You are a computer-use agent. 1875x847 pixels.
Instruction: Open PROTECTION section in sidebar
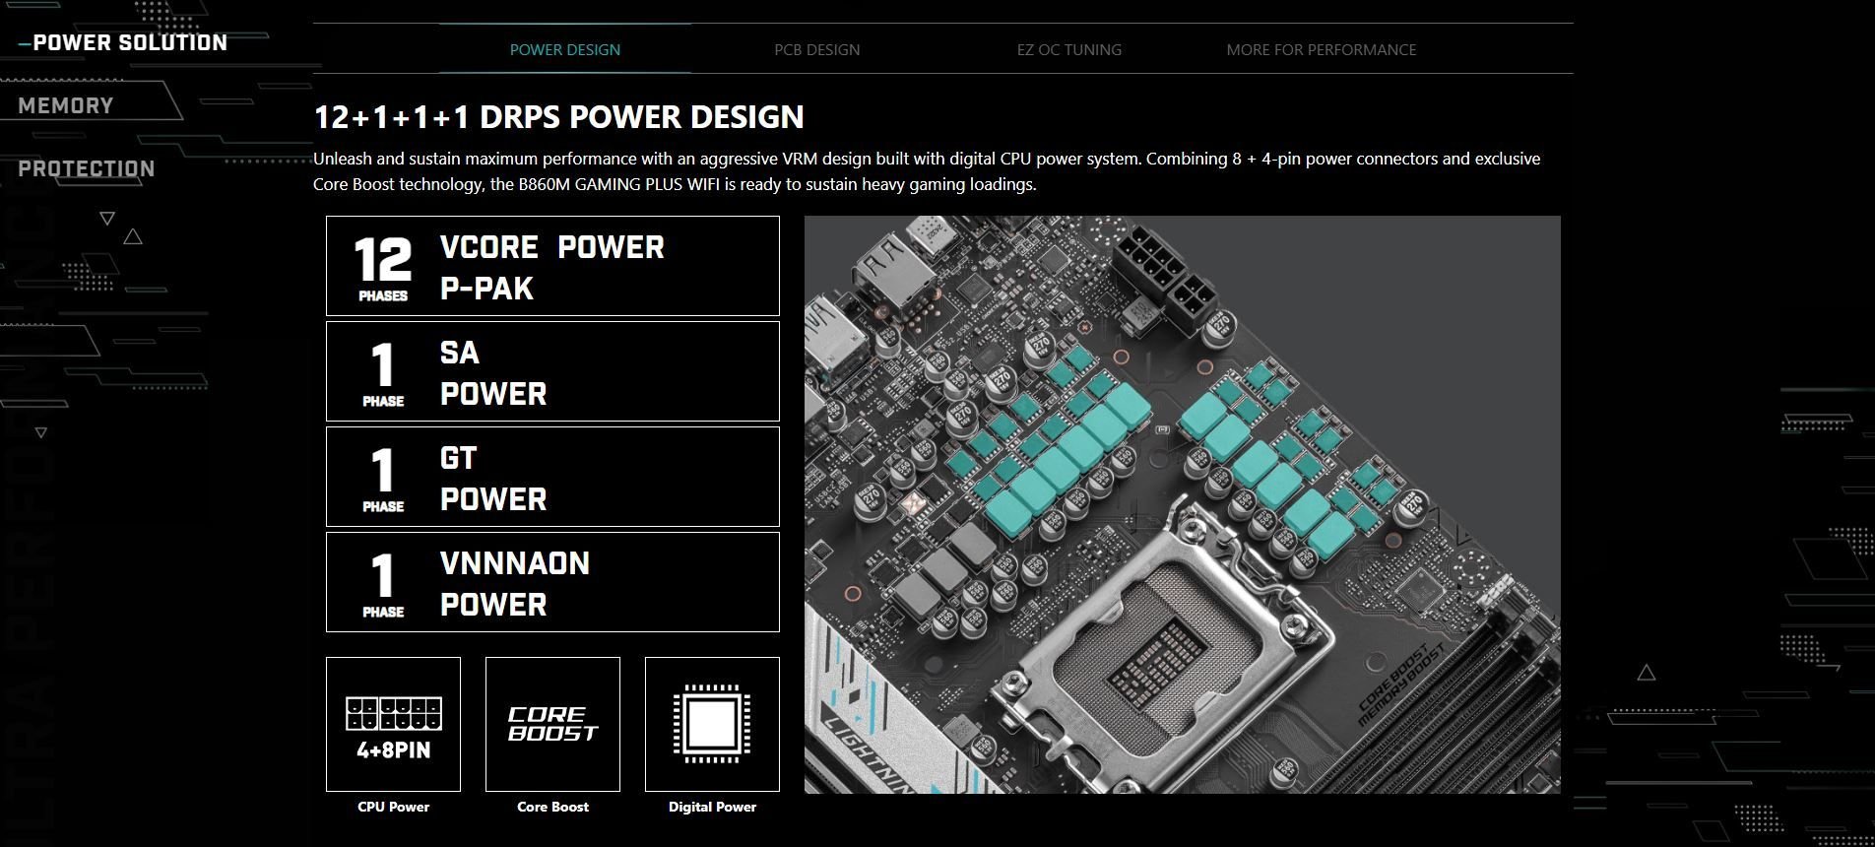pyautogui.click(x=87, y=168)
